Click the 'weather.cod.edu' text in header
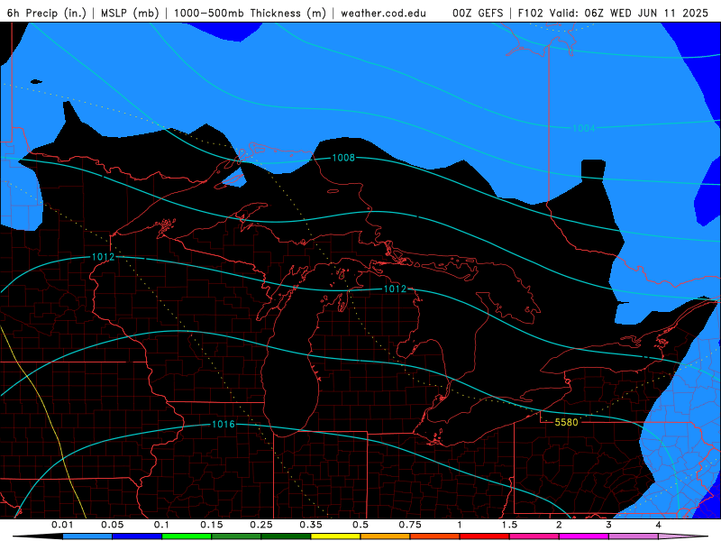The width and height of the screenshot is (721, 541). pyautogui.click(x=383, y=13)
